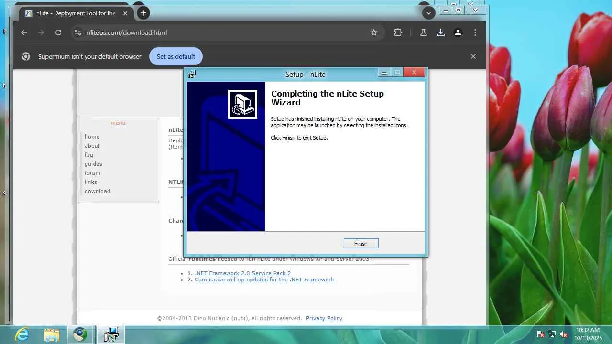Open the forum link in site menu

(x=92, y=173)
